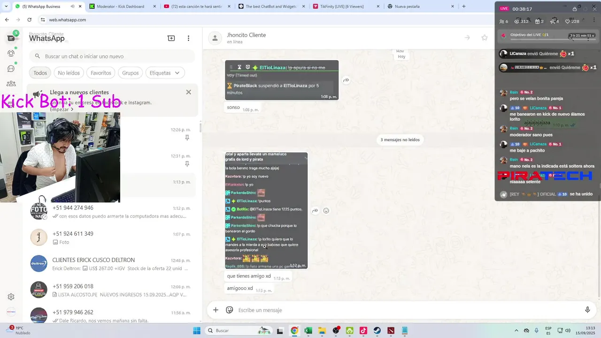The height and width of the screenshot is (338, 601).
Task: Open 'CLIENTES ERICK CUSCO DELTRON' group chat
Action: click(112, 264)
